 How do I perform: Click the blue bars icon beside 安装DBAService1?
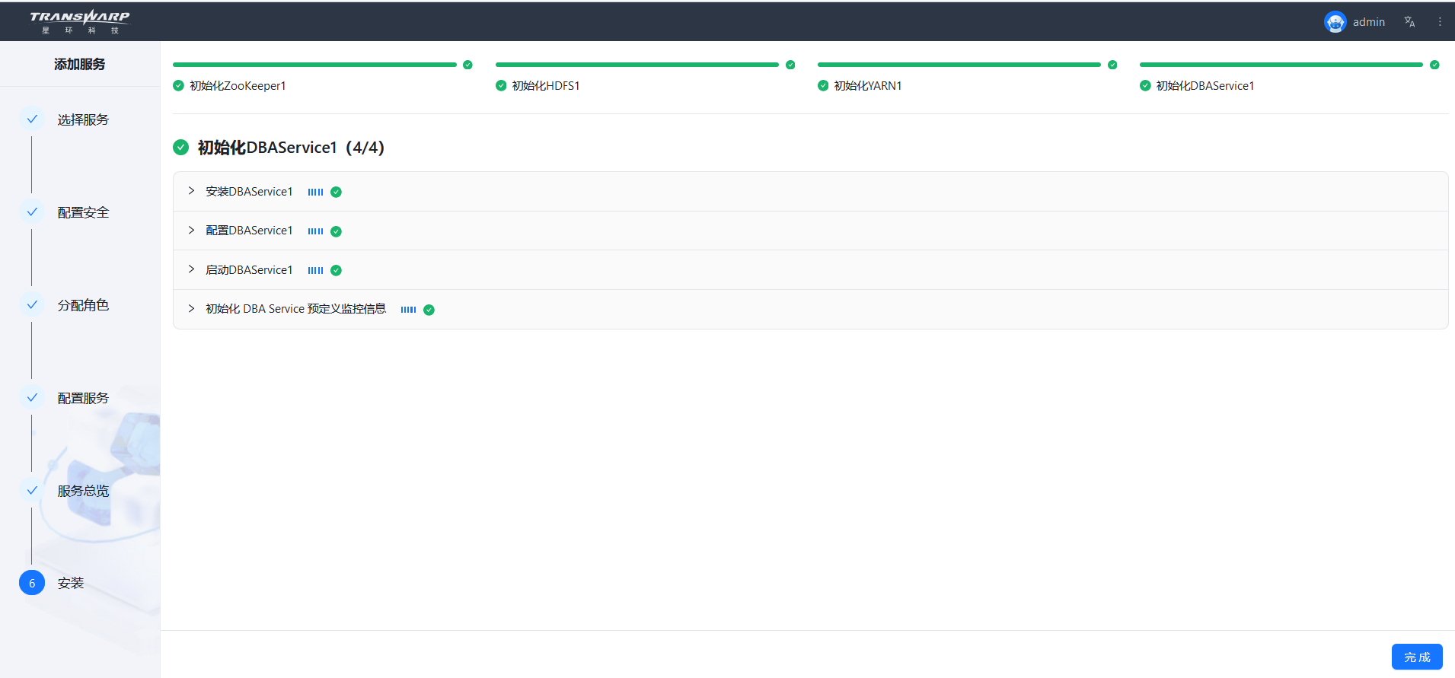coord(315,192)
